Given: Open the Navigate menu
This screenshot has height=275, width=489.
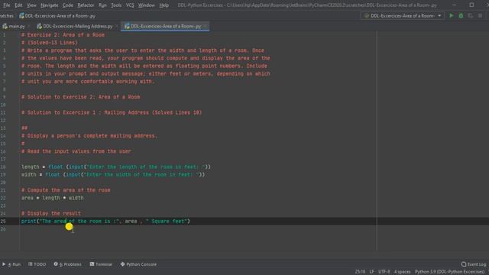Looking at the screenshot, I should (49, 5).
